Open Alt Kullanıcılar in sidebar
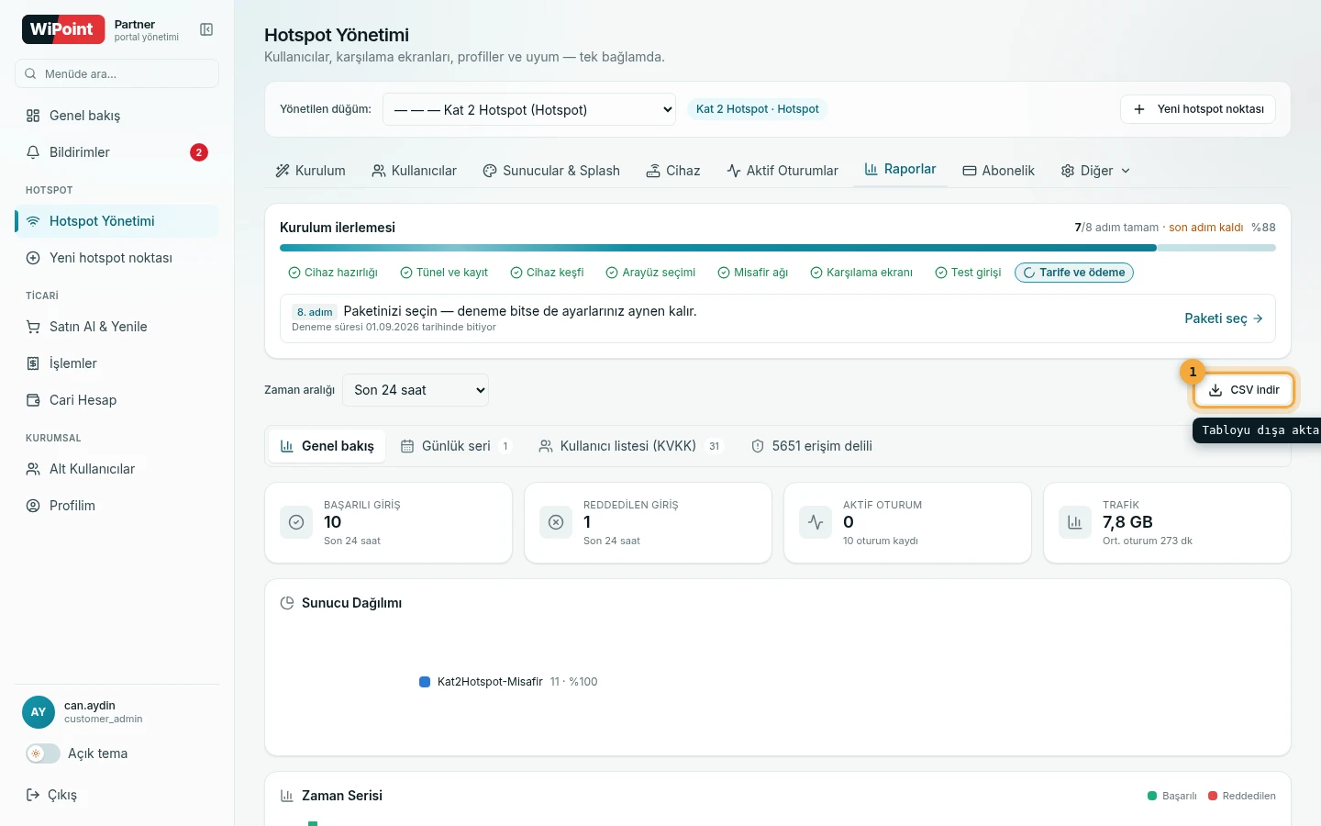The height and width of the screenshot is (826, 1321). (117, 469)
